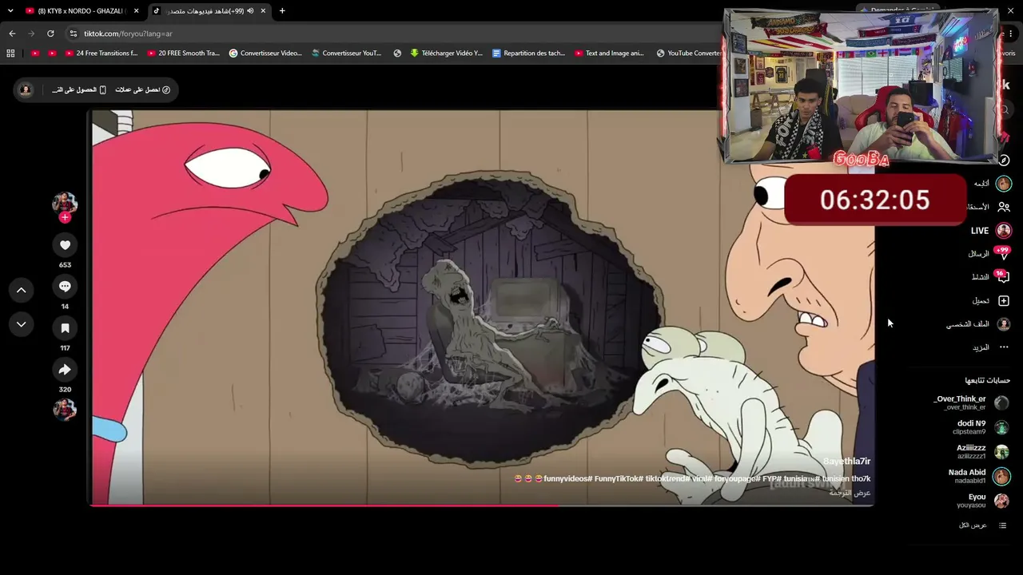
Task: Follow the creator with the red plus badge
Action: pyautogui.click(x=65, y=217)
